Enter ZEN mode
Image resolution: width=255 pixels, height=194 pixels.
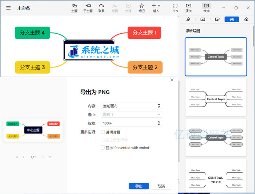[175, 8]
